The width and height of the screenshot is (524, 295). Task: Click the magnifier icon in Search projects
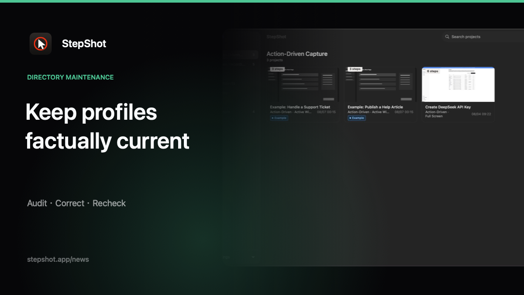point(447,37)
